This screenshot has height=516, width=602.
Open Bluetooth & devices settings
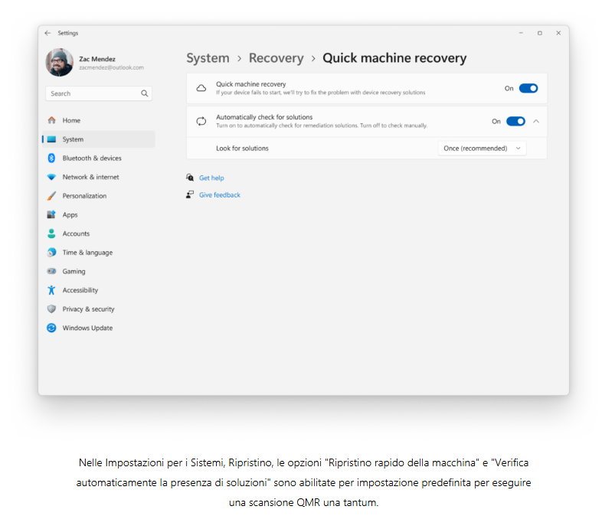98,158
